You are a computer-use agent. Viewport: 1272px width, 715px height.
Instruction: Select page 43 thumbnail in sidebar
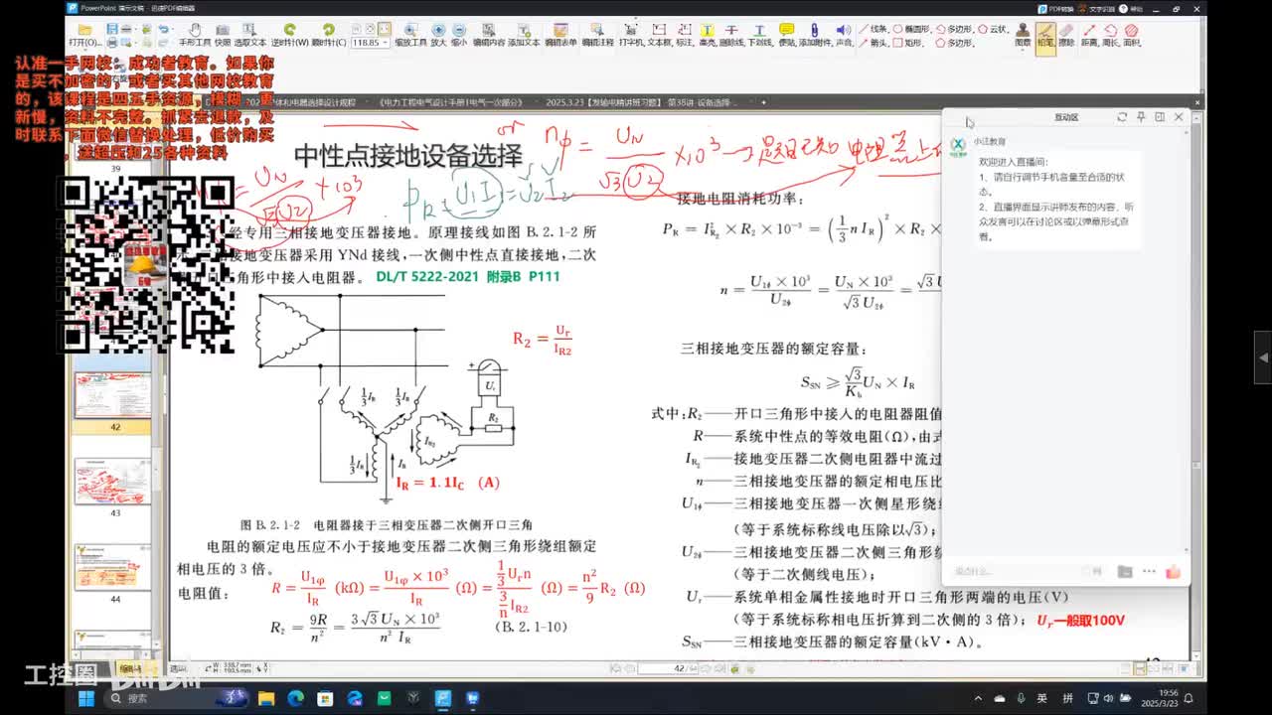click(x=113, y=483)
